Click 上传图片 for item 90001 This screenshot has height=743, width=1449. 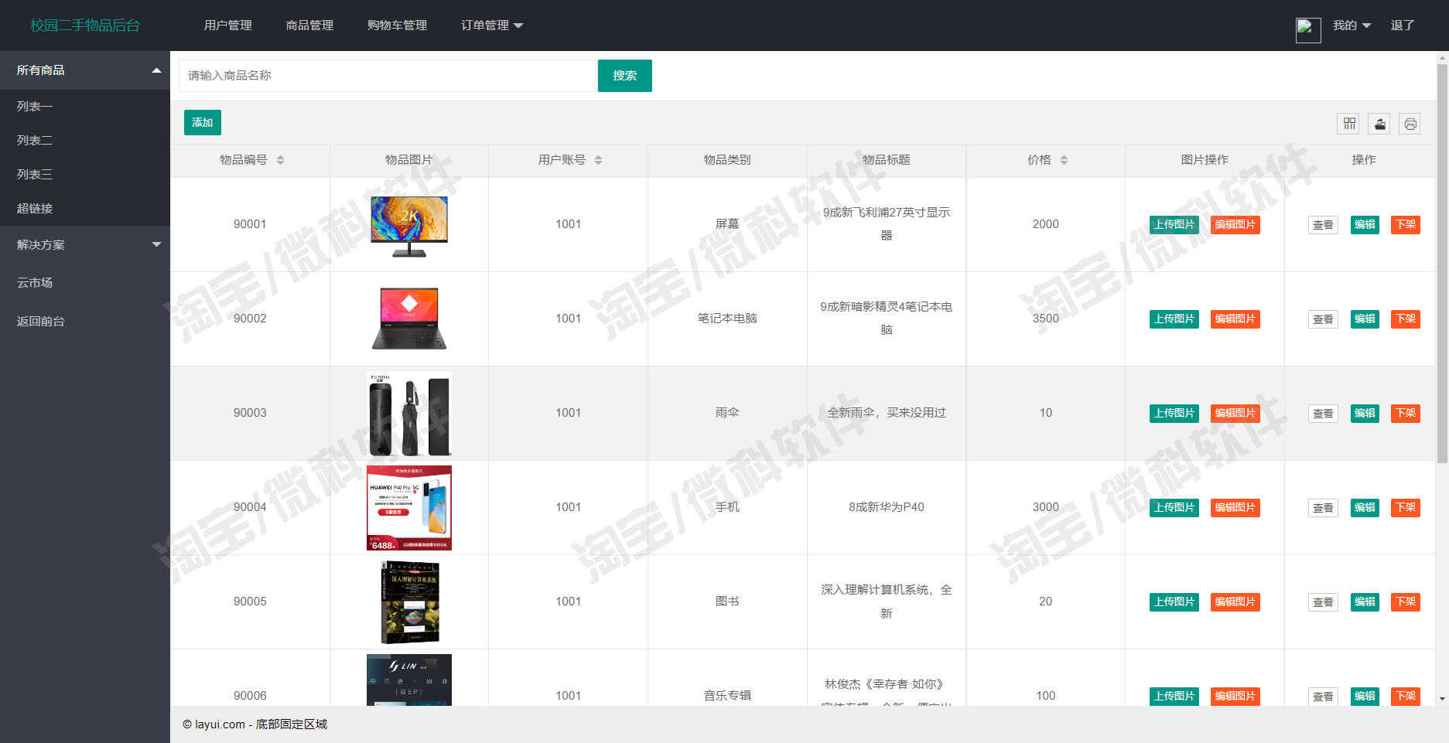[1174, 225]
